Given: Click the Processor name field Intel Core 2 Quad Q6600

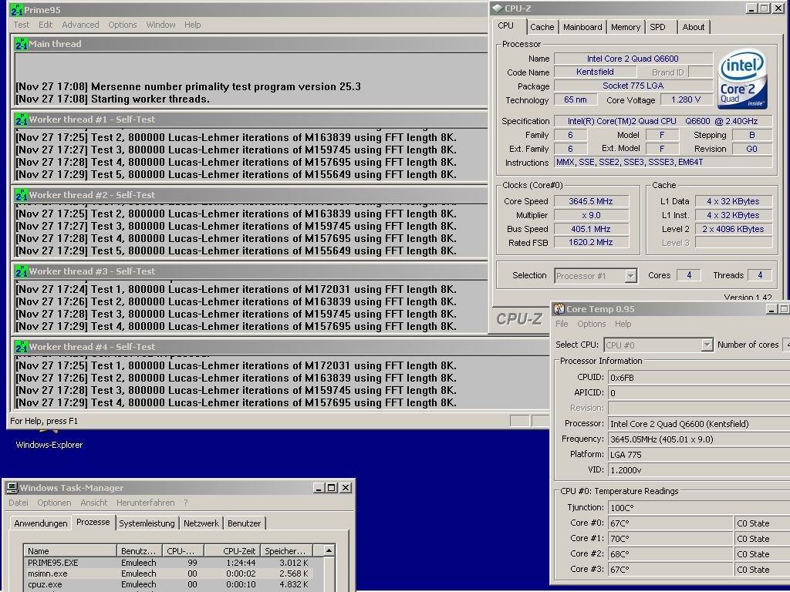Looking at the screenshot, I should (633, 59).
